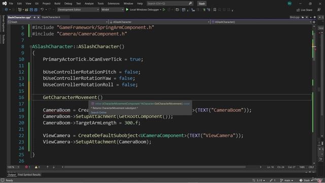Image resolution: width=325 pixels, height=183 pixels.
Task: Switch to the SlashCharacter.h tab
Action: click(51, 17)
